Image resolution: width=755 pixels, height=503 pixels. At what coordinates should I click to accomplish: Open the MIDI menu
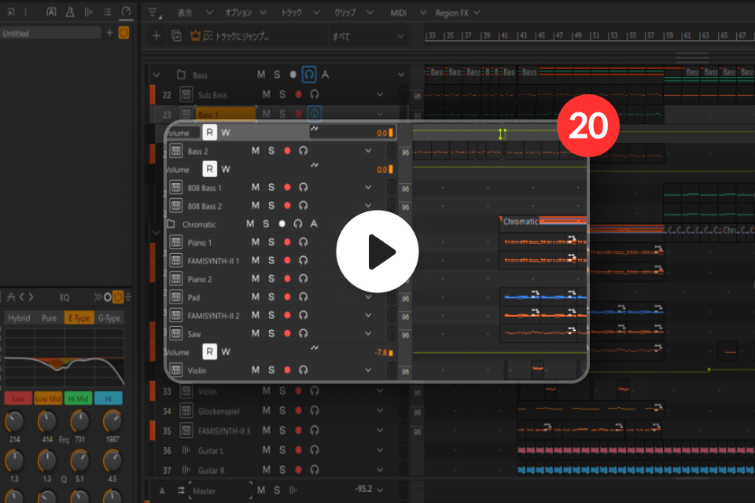tap(398, 13)
